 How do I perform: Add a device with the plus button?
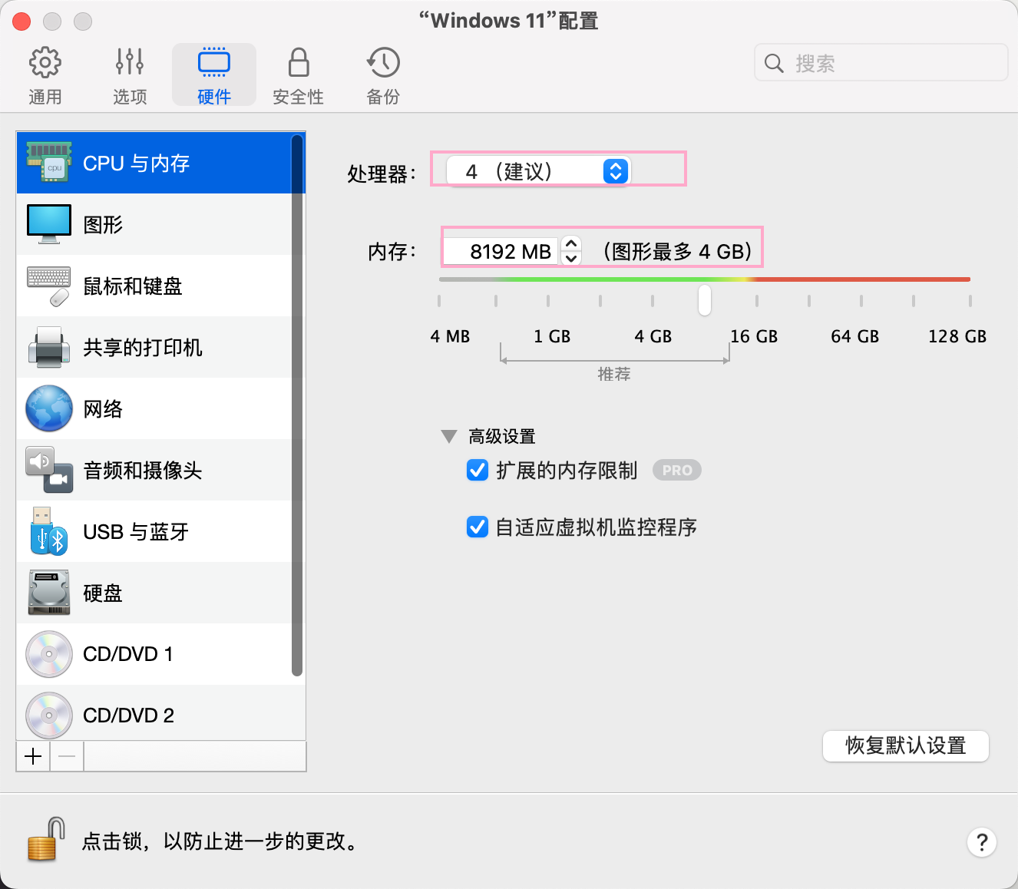(x=33, y=756)
